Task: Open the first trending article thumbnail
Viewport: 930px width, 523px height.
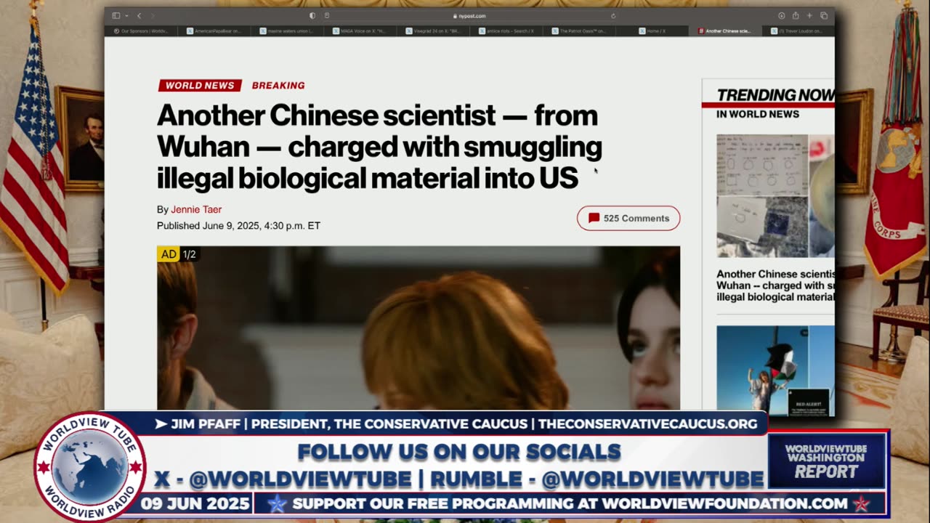Action: point(775,196)
